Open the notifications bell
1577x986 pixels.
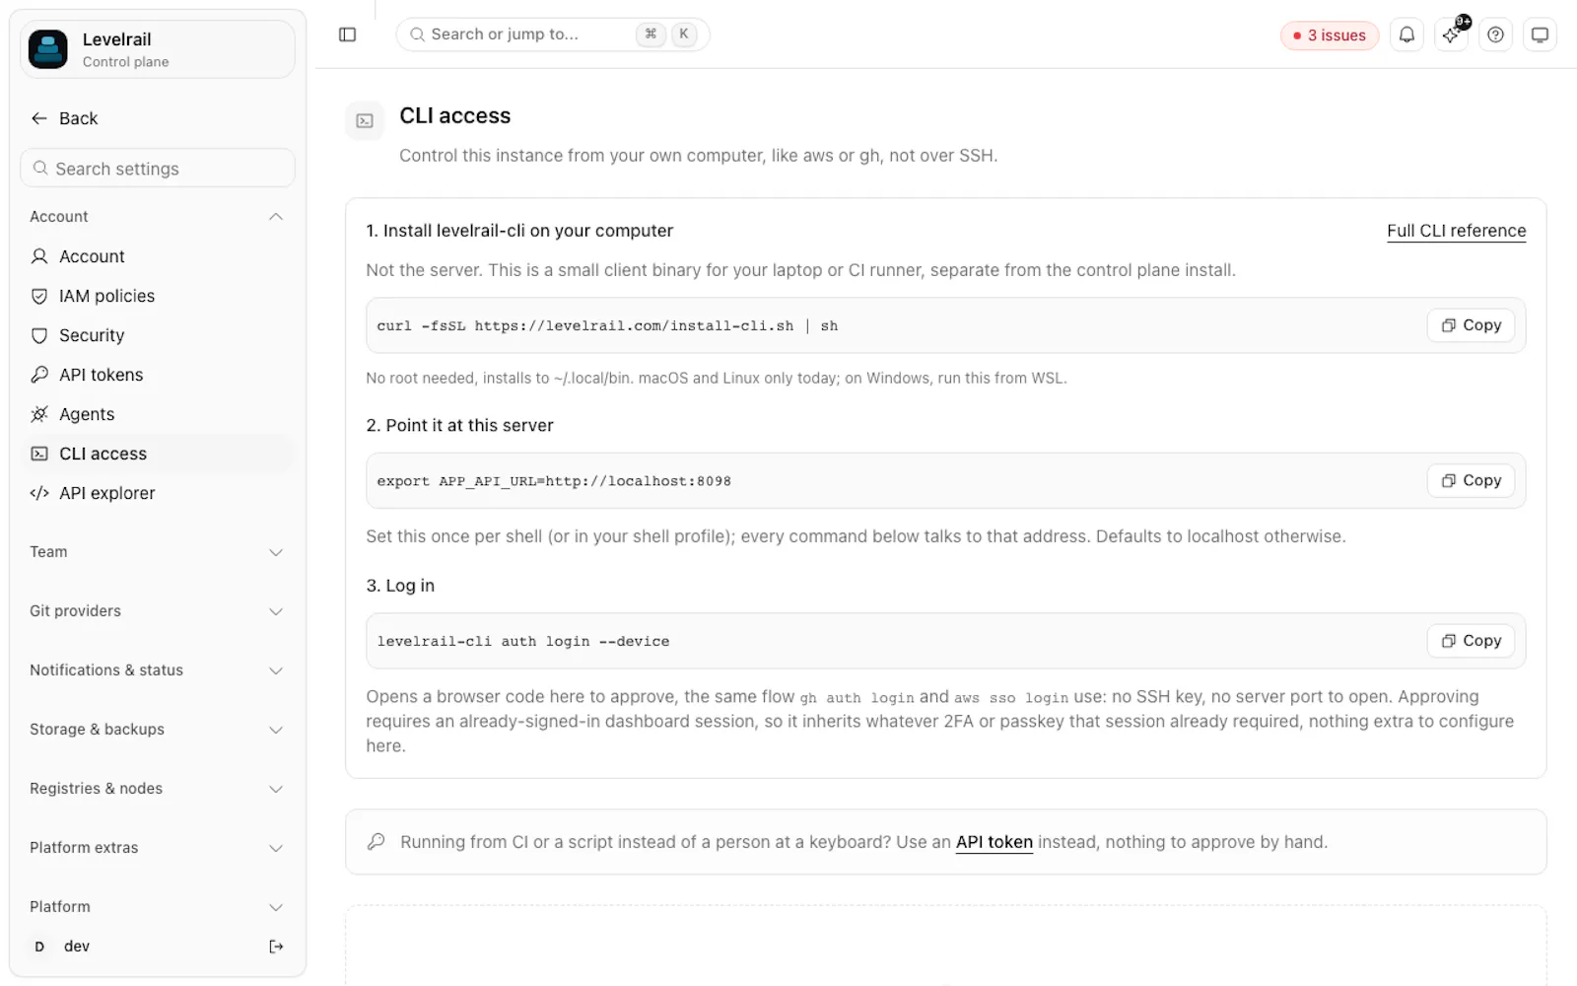[x=1406, y=35]
